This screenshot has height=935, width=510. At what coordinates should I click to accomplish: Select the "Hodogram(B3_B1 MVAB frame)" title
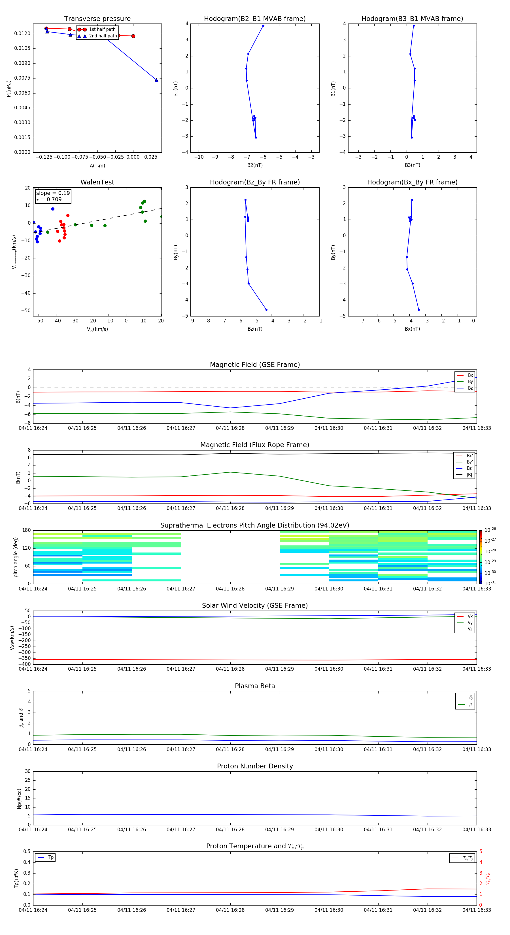[x=412, y=18]
